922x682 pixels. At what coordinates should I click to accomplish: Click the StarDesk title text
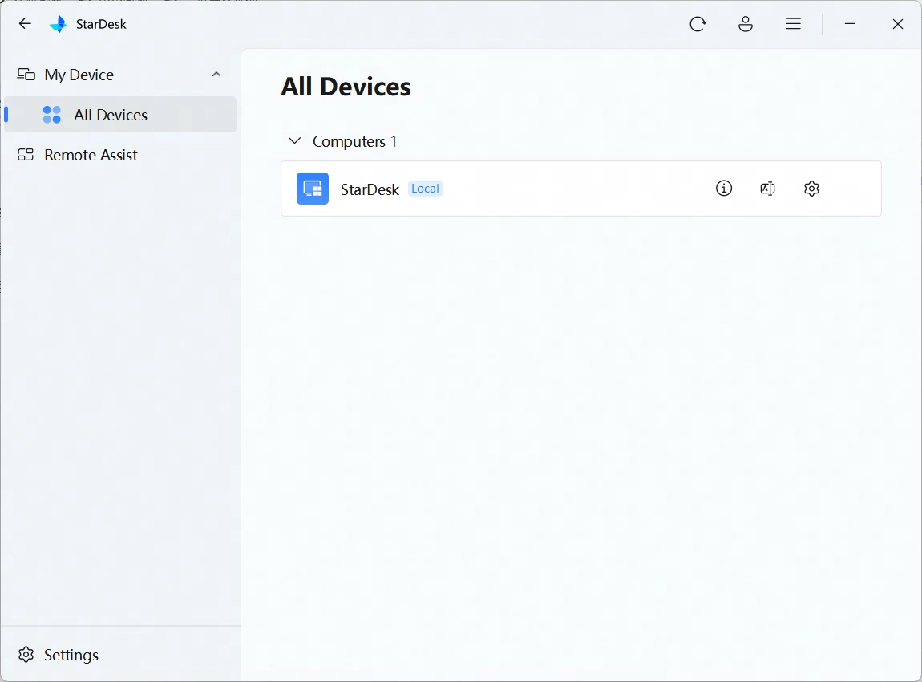coord(101,24)
